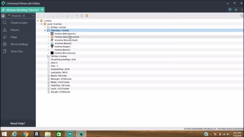This screenshot has width=244, height=137.
Task: Click the Hopper icon in tree
Action: pos(52,46)
